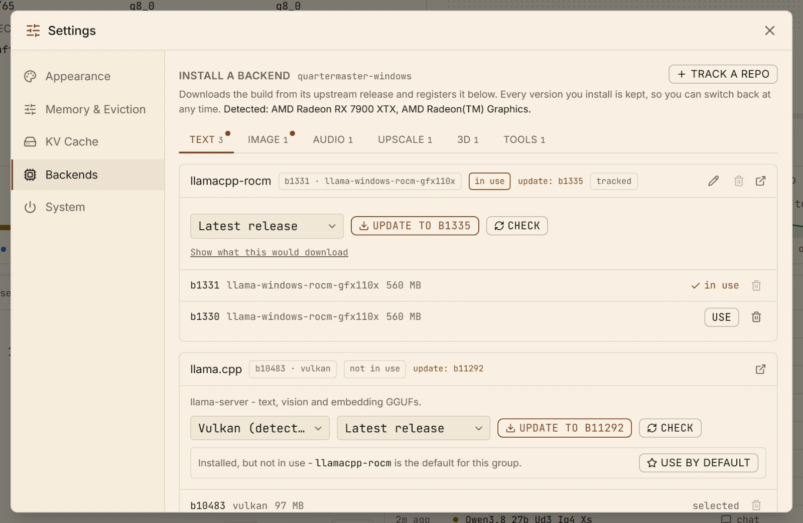Go to KV Cache settings
The height and width of the screenshot is (523, 803).
click(88, 142)
